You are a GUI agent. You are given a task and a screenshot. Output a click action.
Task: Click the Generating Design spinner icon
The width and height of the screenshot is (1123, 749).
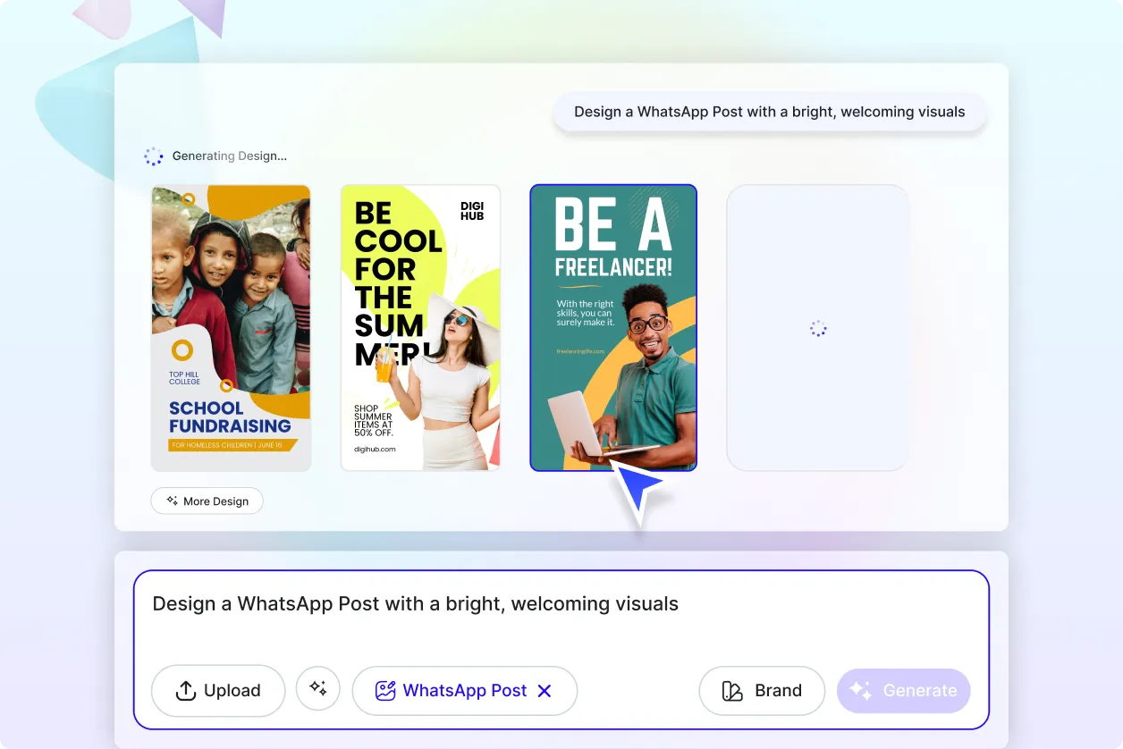(154, 156)
